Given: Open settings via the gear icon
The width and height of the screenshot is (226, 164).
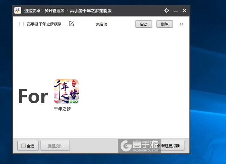Looking at the screenshot, I should 167,11.
